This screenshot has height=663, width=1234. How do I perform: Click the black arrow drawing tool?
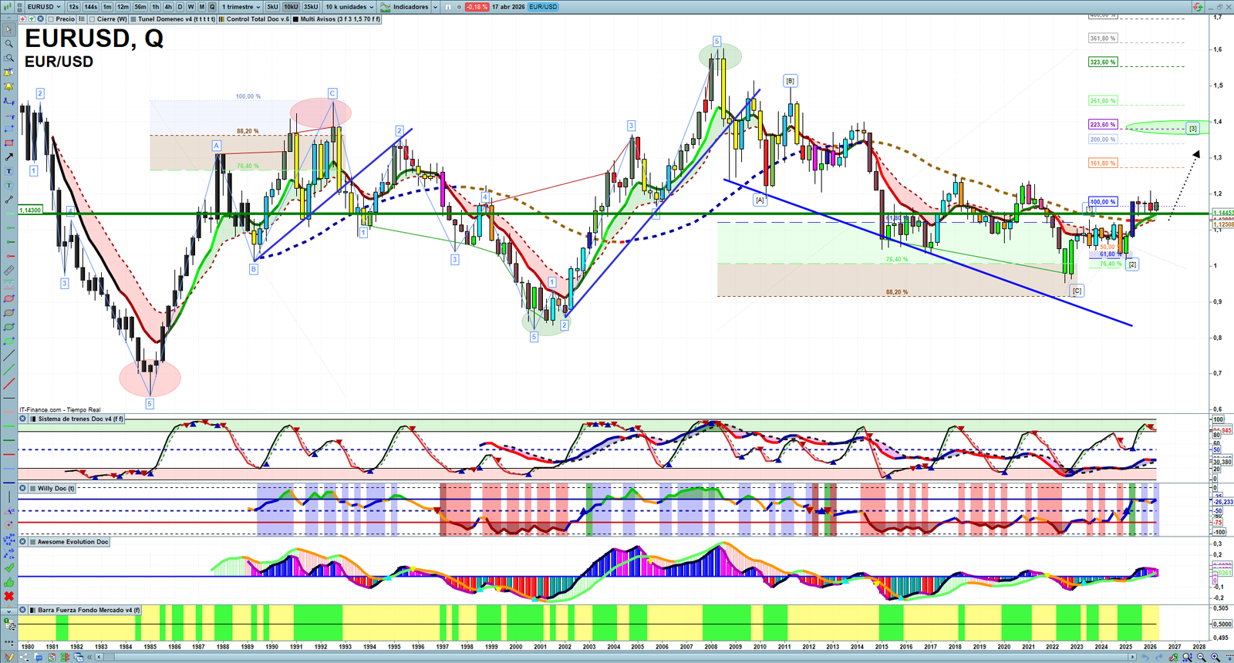9,156
